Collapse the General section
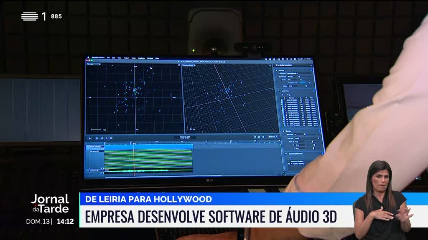 click(277, 71)
